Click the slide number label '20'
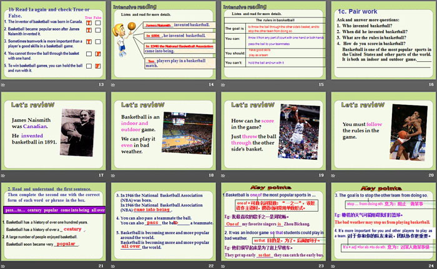 coord(431,175)
